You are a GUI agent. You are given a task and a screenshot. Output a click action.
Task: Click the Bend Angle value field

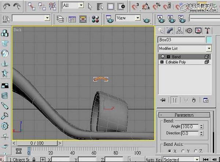(190, 126)
